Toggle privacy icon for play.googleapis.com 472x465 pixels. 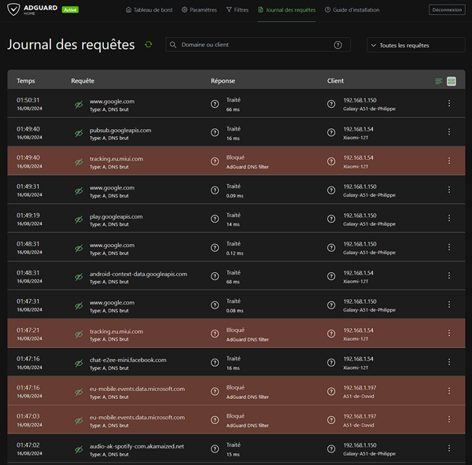[79, 220]
